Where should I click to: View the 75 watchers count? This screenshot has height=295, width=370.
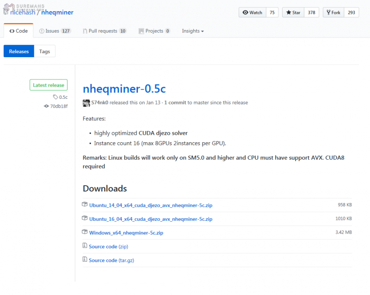272,12
